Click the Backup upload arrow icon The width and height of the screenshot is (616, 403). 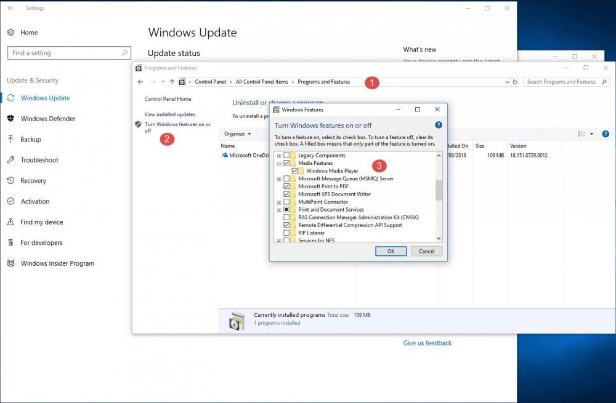(11, 139)
